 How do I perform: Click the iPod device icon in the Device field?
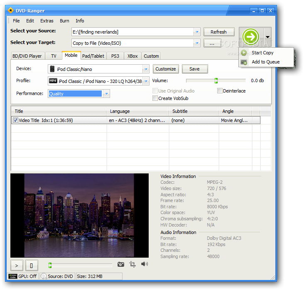coord(52,69)
